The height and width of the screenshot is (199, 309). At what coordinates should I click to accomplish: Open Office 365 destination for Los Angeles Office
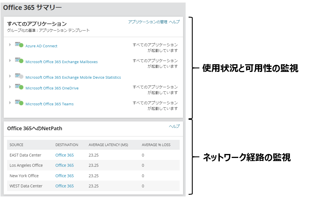tap(65, 166)
